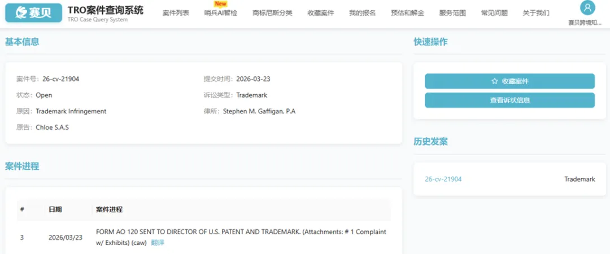Select case number 26-cv-21904 in 基本信息

[x=60, y=79]
